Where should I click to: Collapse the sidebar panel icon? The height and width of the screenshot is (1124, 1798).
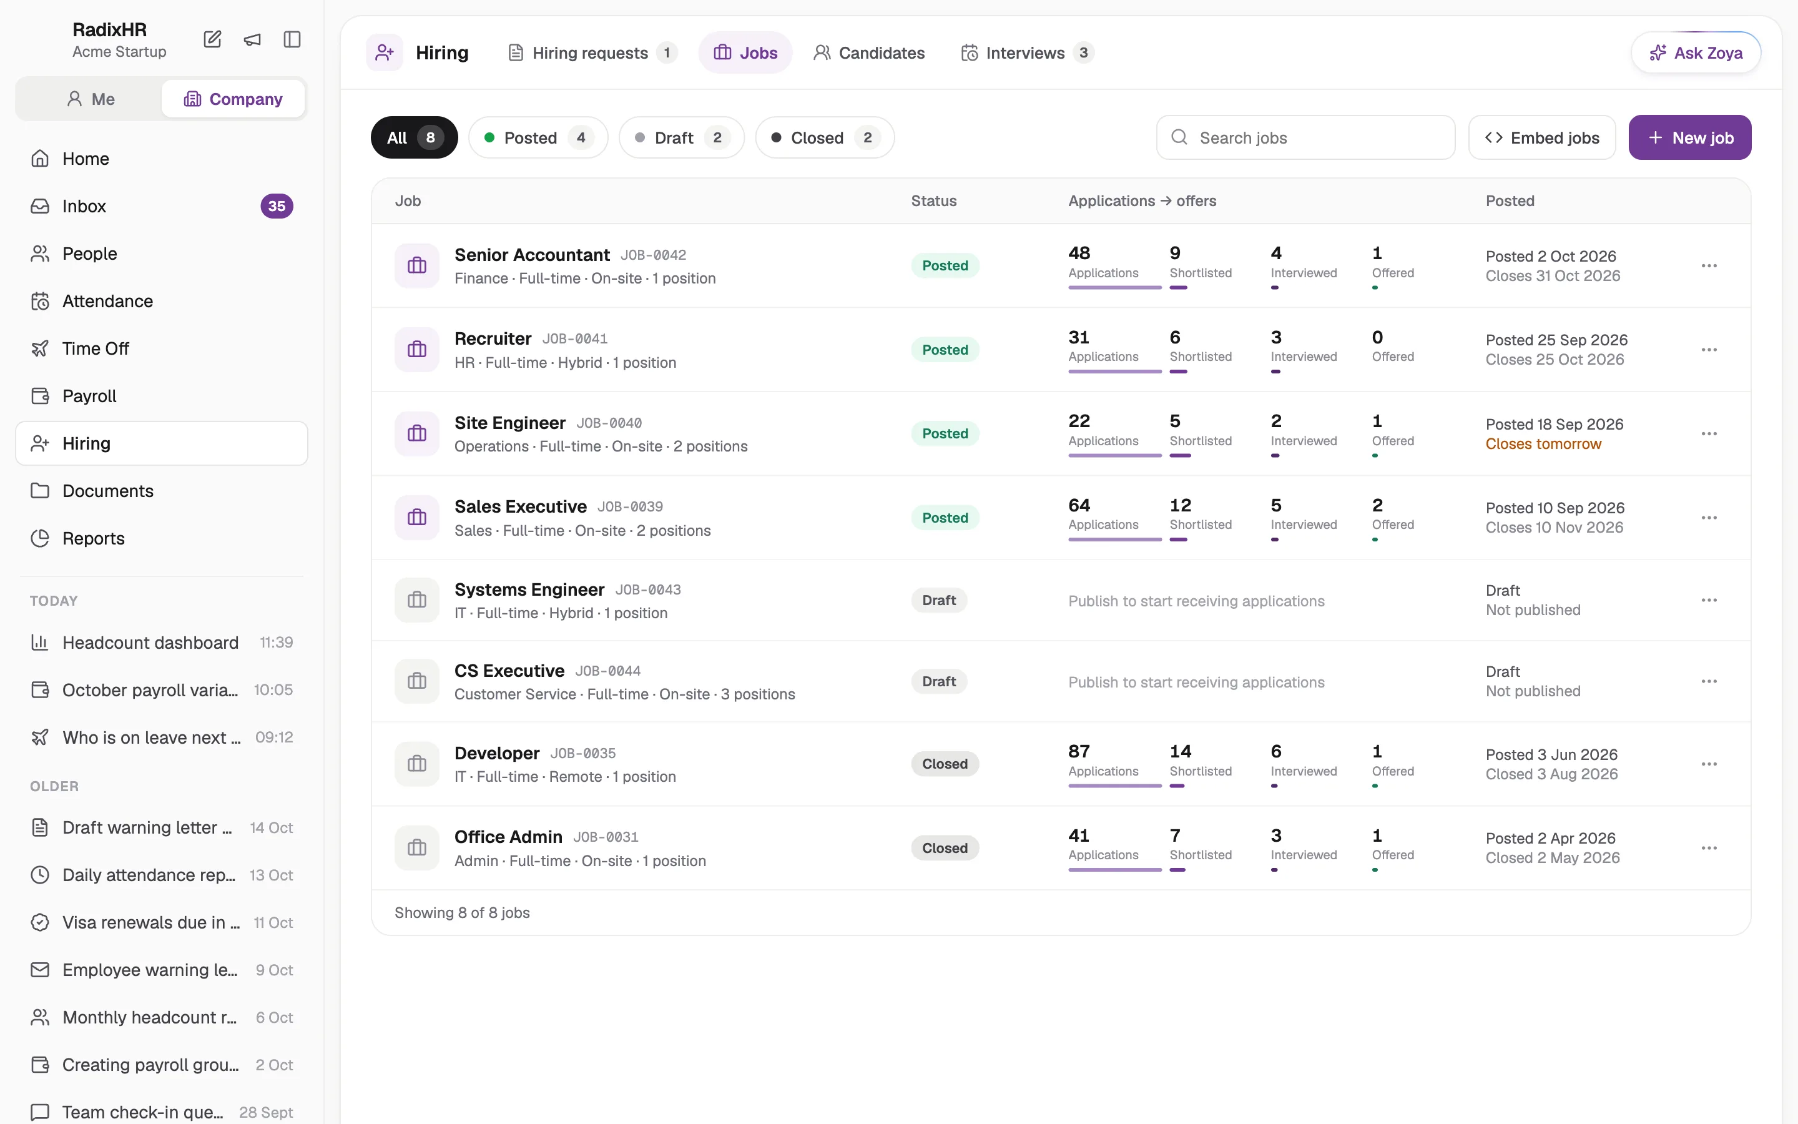[292, 39]
